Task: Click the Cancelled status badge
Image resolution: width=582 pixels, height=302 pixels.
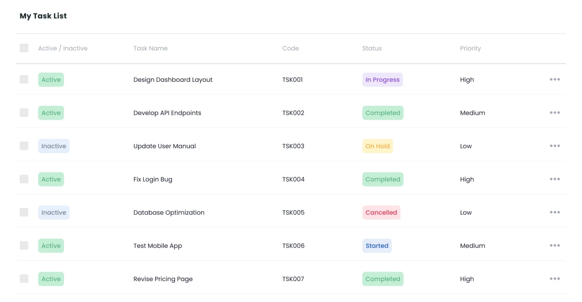Action: pos(381,213)
